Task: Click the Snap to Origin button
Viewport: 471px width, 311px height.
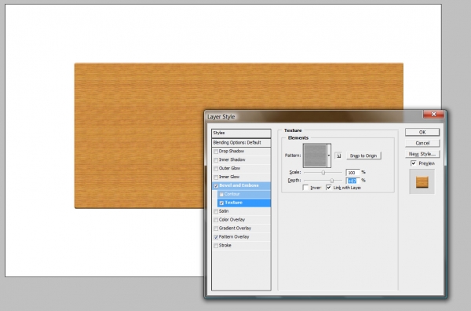Action: pyautogui.click(x=363, y=155)
